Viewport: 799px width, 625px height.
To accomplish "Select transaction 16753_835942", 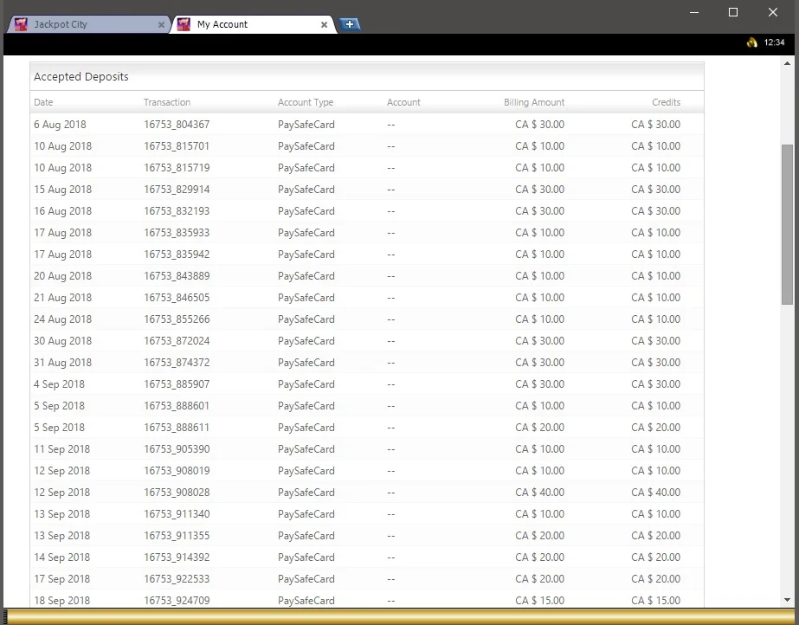I will [x=177, y=255].
